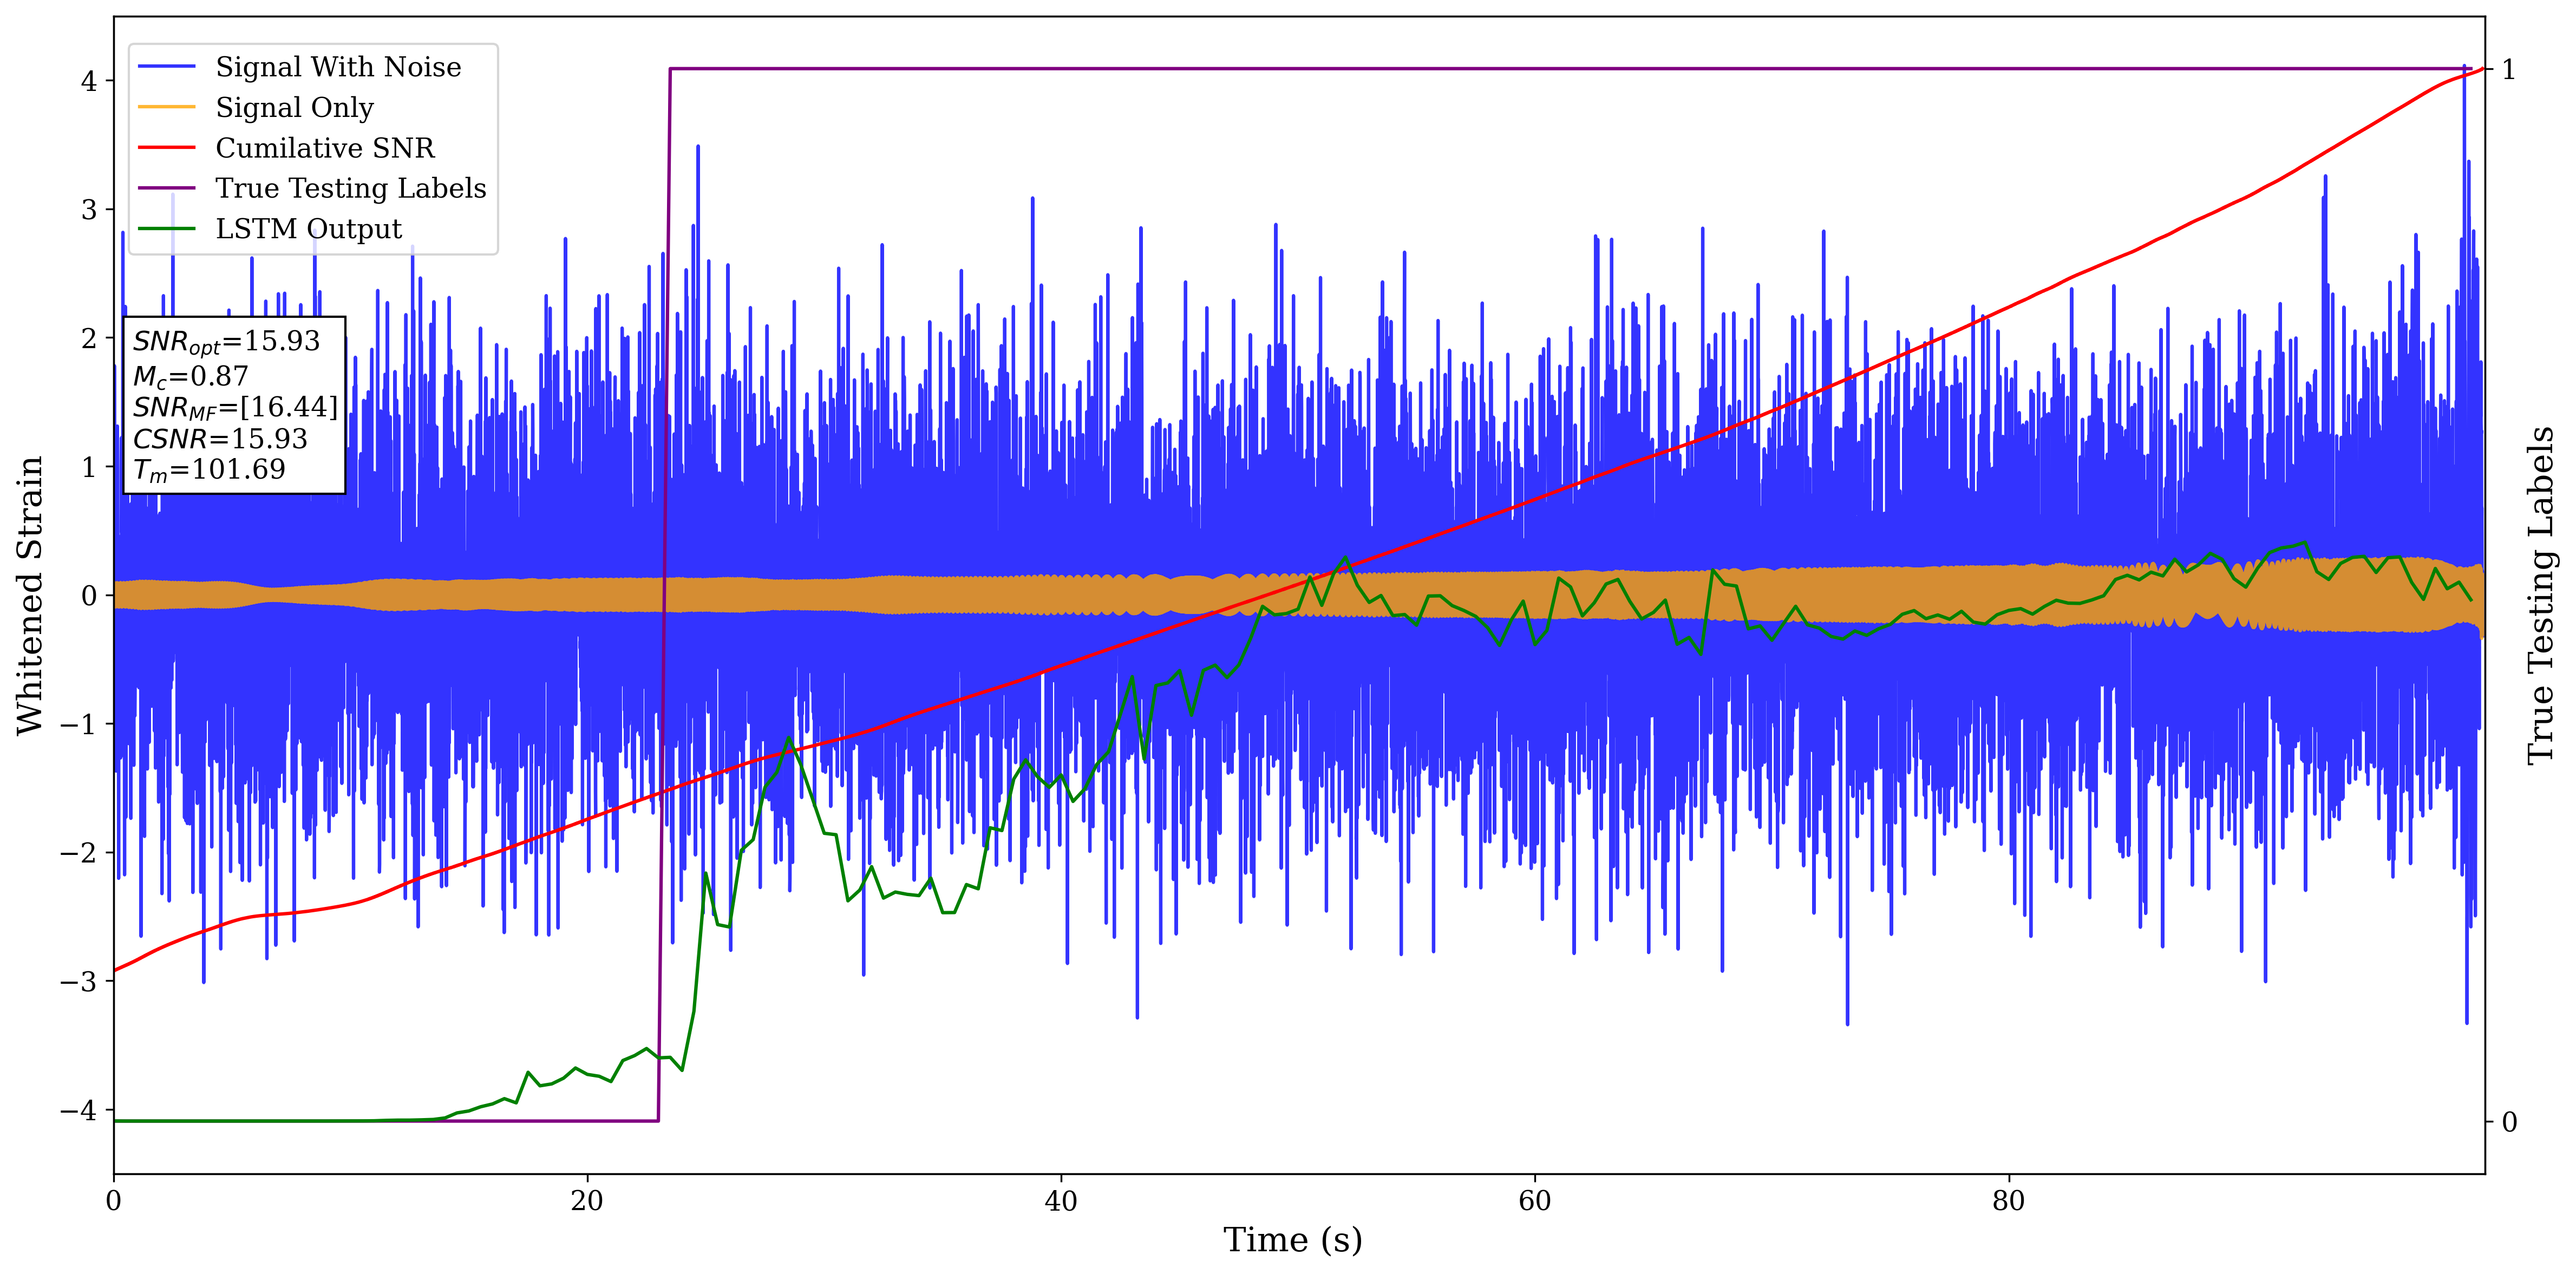This screenshot has width=2576, height=1274.
Task: Click the 'Cumilative SNR' legend text
Action: click(325, 148)
